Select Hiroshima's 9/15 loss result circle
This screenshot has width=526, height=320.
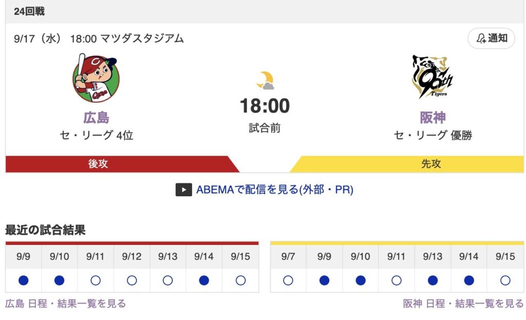pos(240,280)
